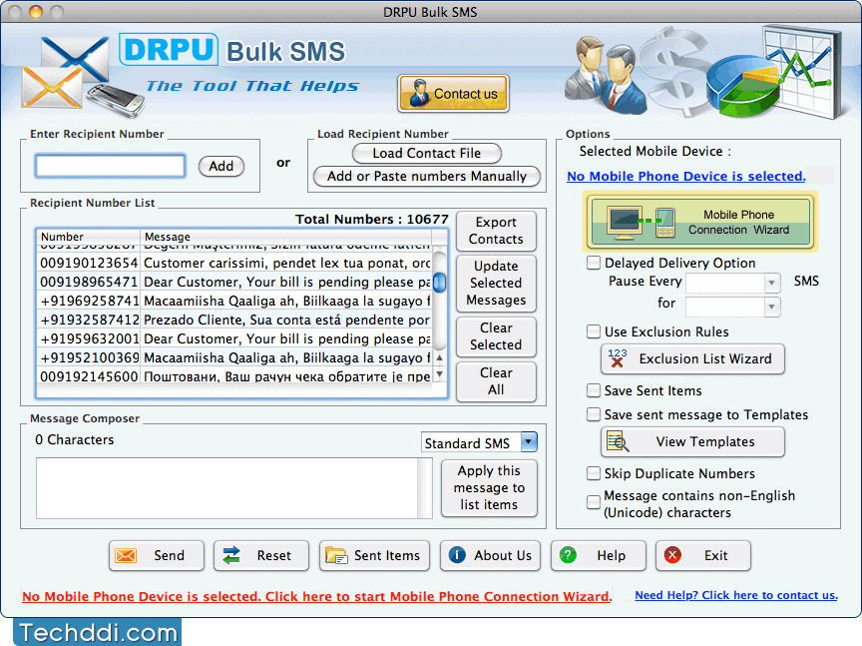Click red link to start Connection Wizard
Viewport: 862px width, 646px height.
coord(316,596)
